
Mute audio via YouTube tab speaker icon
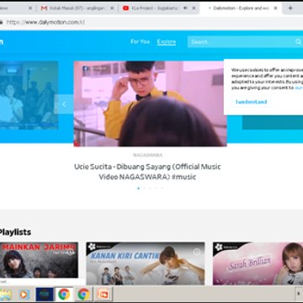(185, 8)
